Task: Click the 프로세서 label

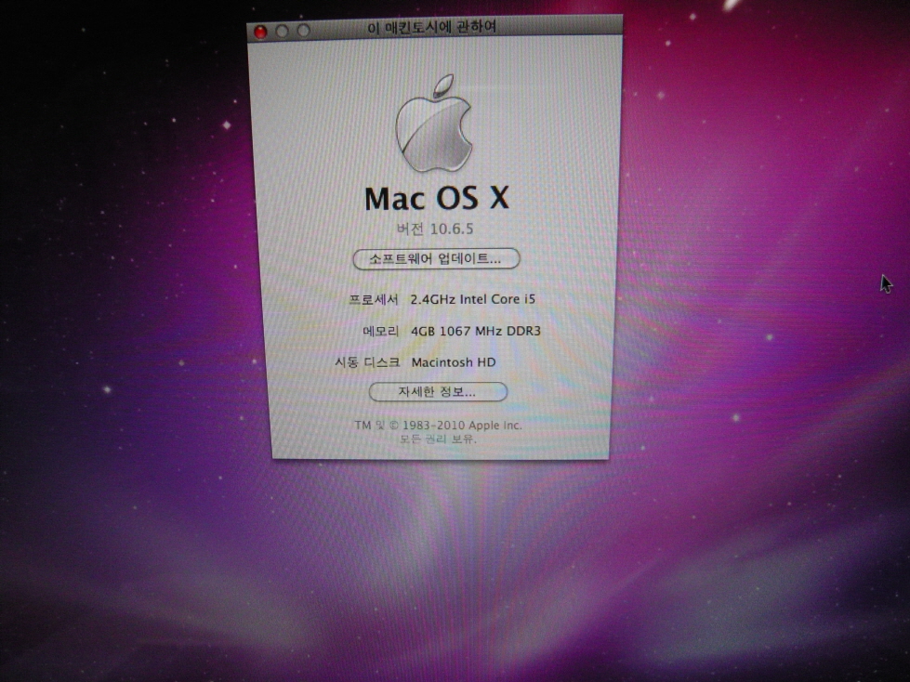Action: (373, 299)
